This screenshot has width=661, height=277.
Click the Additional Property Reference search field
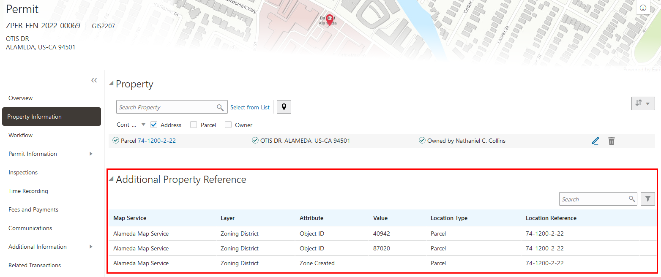594,199
